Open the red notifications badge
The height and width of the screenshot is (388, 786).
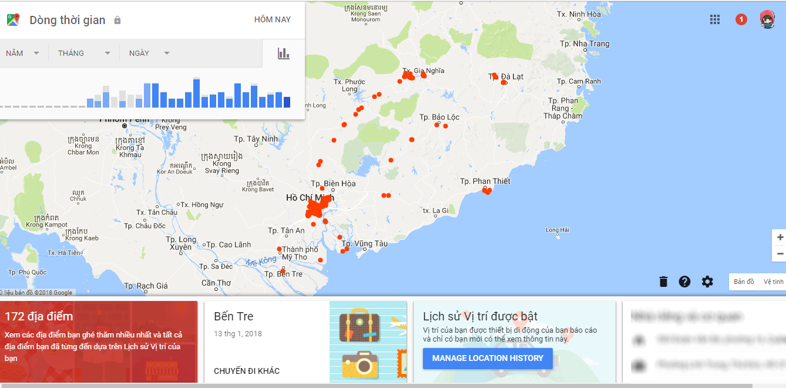coord(741,19)
